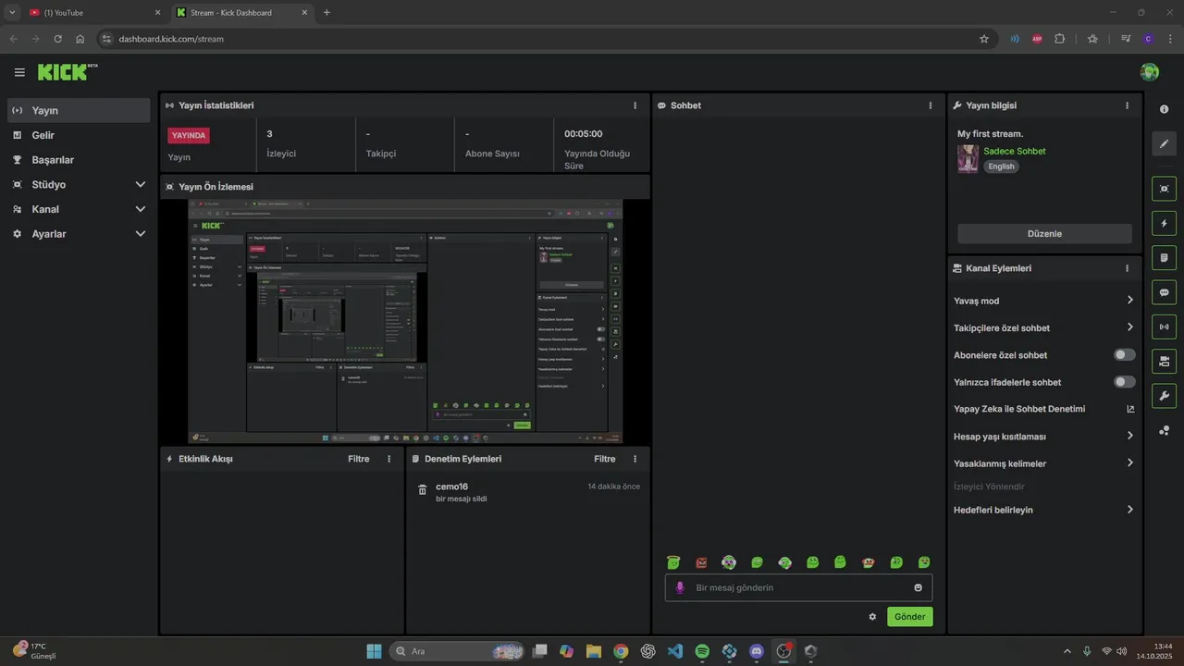Viewport: 1184px width, 666px height.
Task: Open chat settings gear beside Gönder
Action: (x=872, y=617)
